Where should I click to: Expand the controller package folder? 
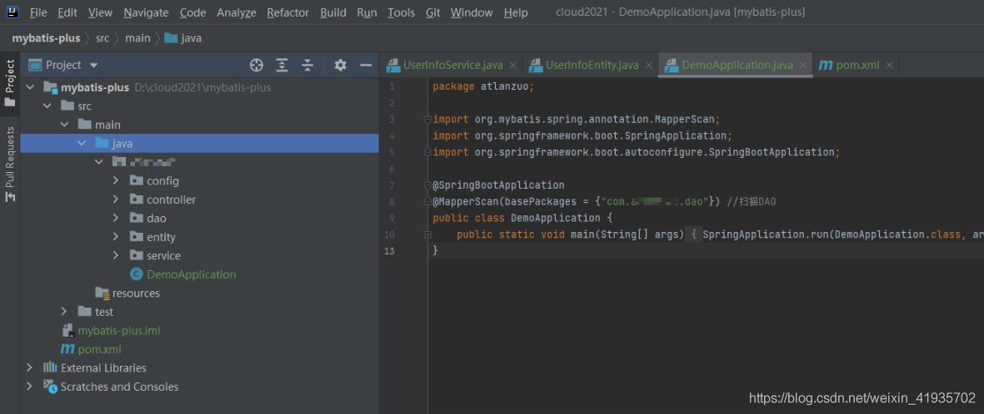(x=116, y=200)
